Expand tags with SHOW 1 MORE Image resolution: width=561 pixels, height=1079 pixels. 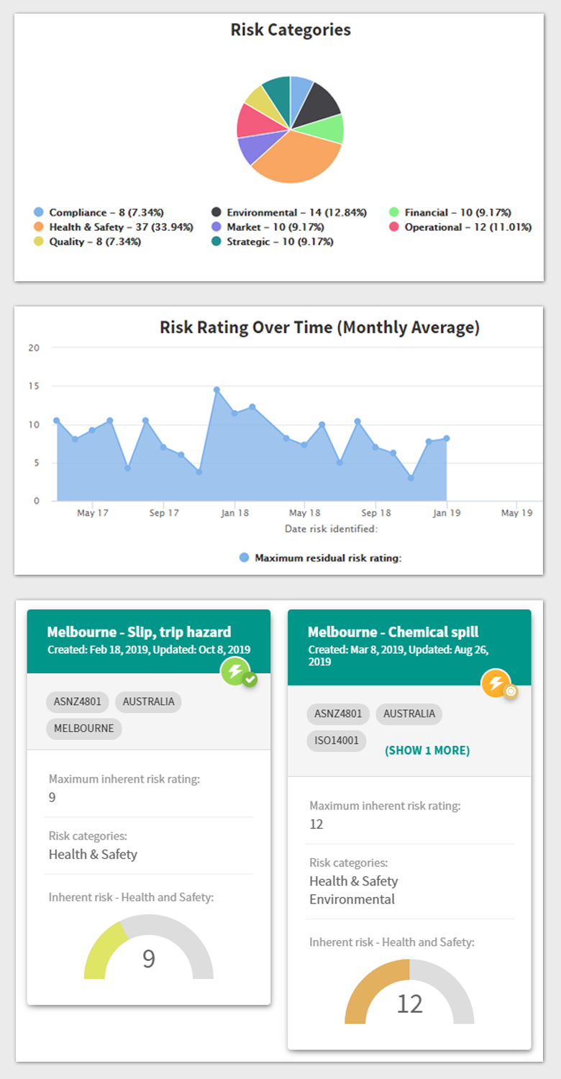coord(427,750)
